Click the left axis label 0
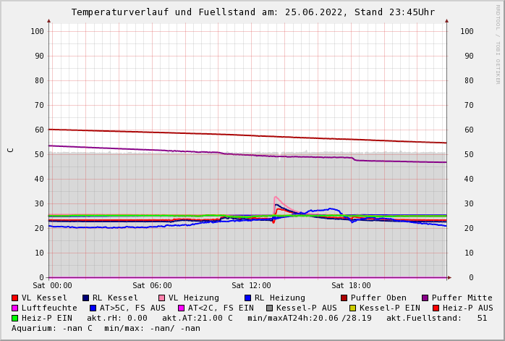The height and width of the screenshot is (341, 505). tap(41, 277)
